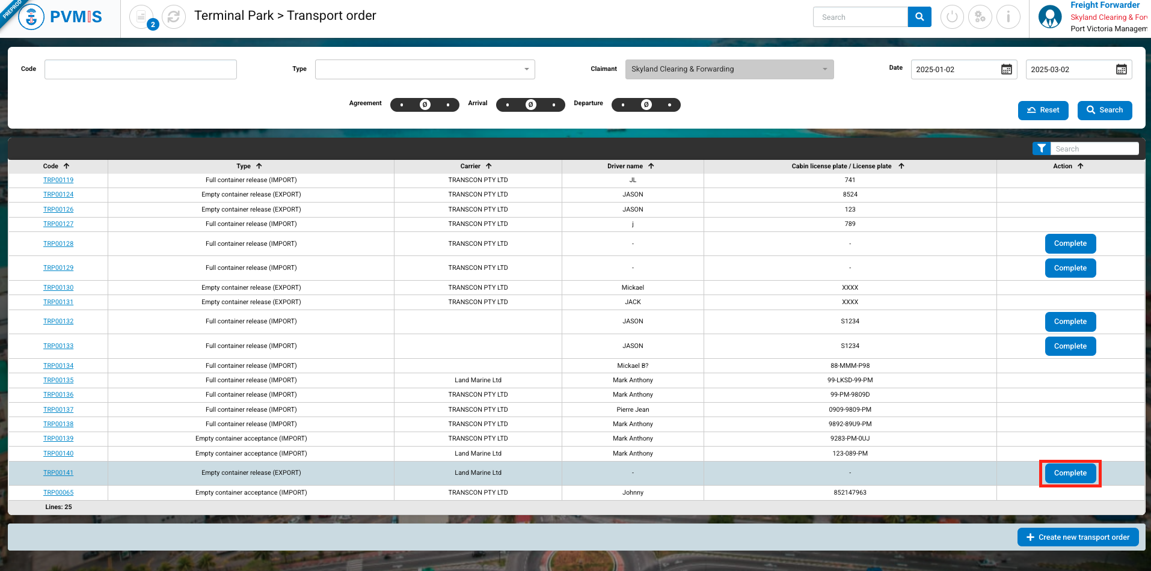The image size is (1151, 571).
Task: Open the settings gears icon
Action: (x=980, y=17)
